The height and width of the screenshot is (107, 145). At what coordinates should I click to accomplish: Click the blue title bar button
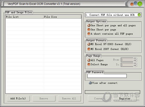point(136,3)
